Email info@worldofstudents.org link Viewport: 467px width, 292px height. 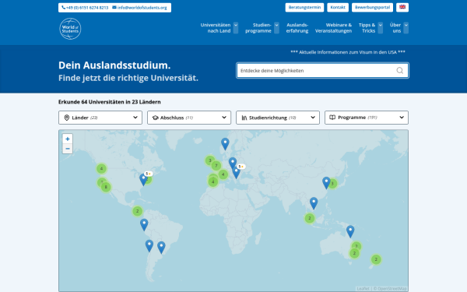pyautogui.click(x=139, y=8)
